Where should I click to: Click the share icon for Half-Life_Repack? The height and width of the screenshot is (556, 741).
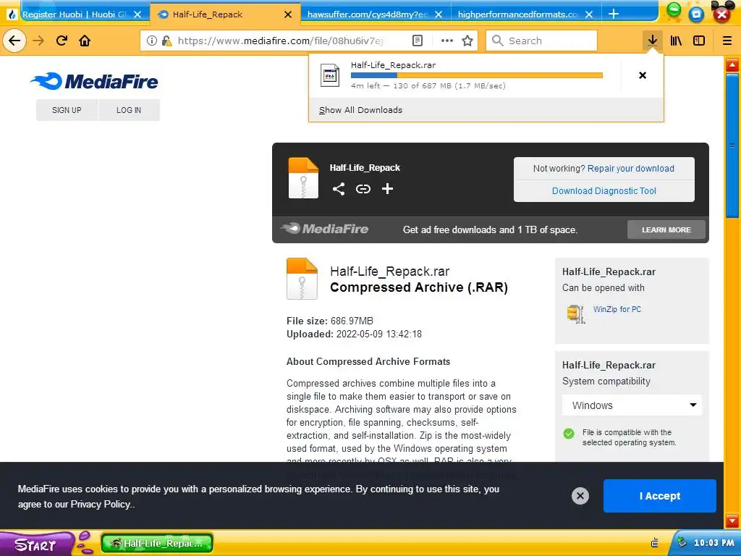click(x=339, y=189)
